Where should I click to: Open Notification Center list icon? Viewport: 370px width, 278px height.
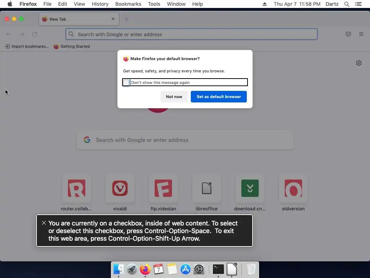point(358,4)
